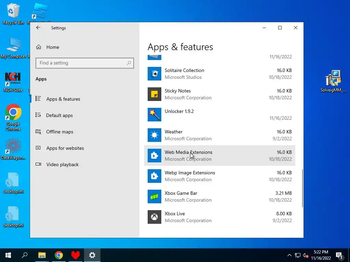
Task: Select the Xbox Live app icon
Action: click(x=154, y=217)
